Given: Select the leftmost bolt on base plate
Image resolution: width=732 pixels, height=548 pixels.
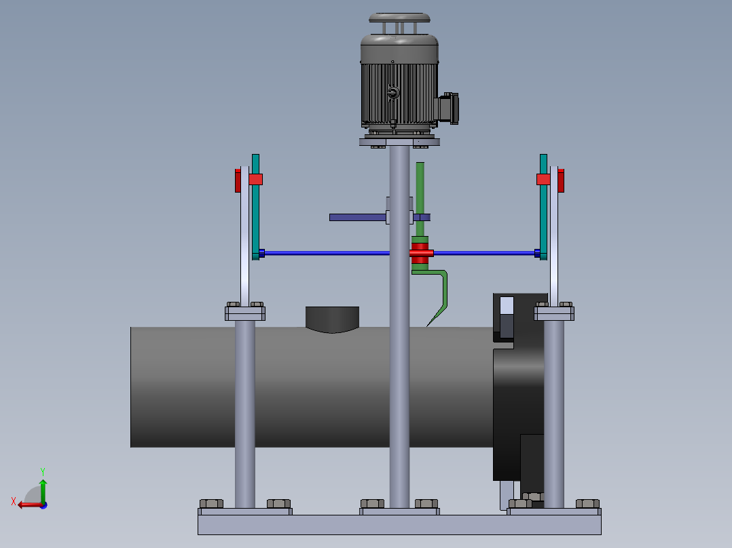Looking at the screenshot, I should tap(211, 504).
